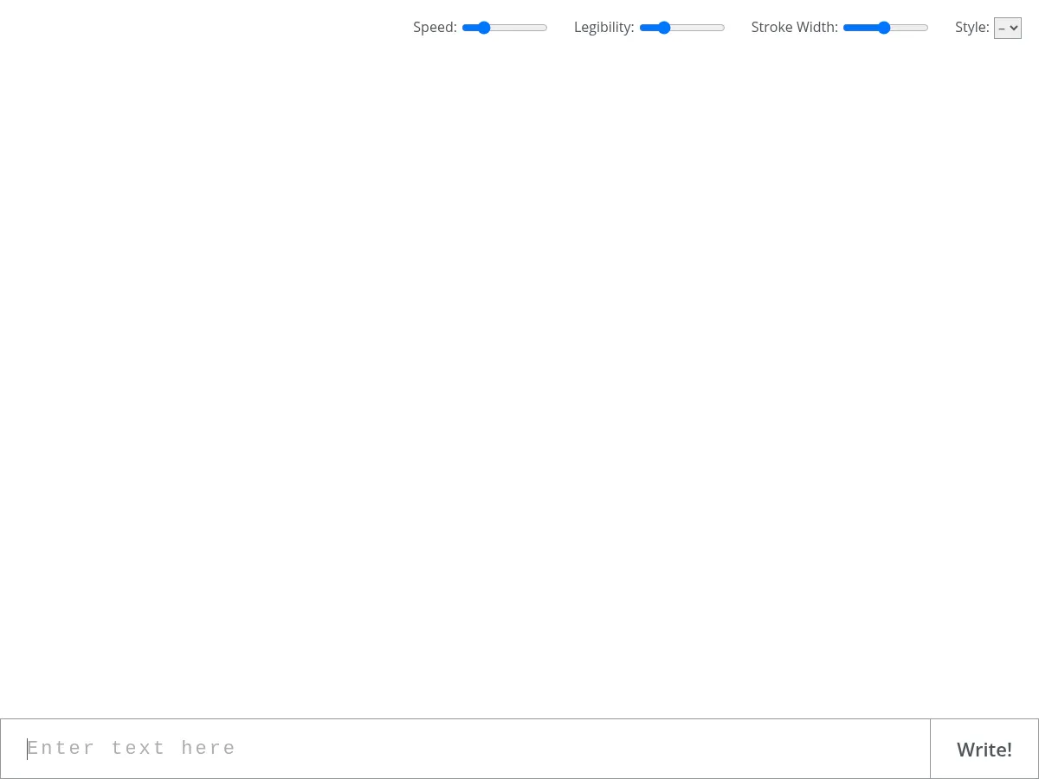Click the Speed slider thumb
The image size is (1039, 779).
[x=484, y=28]
